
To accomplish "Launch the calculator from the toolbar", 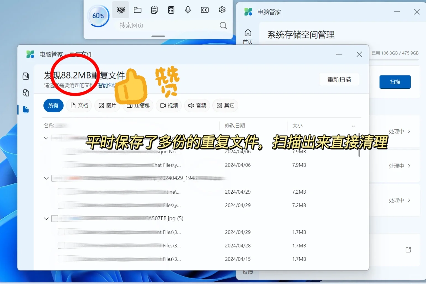I will click(x=171, y=10).
